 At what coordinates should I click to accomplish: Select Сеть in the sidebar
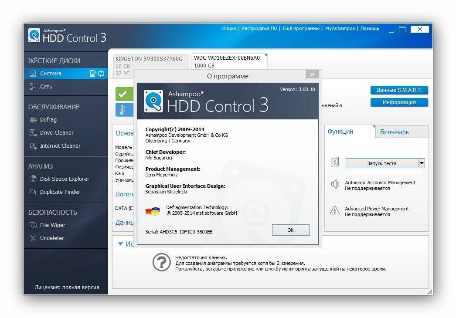pos(66,86)
